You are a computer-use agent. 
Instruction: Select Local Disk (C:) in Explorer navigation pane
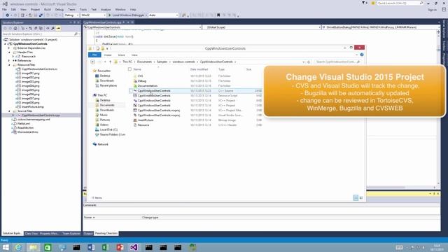(x=108, y=129)
